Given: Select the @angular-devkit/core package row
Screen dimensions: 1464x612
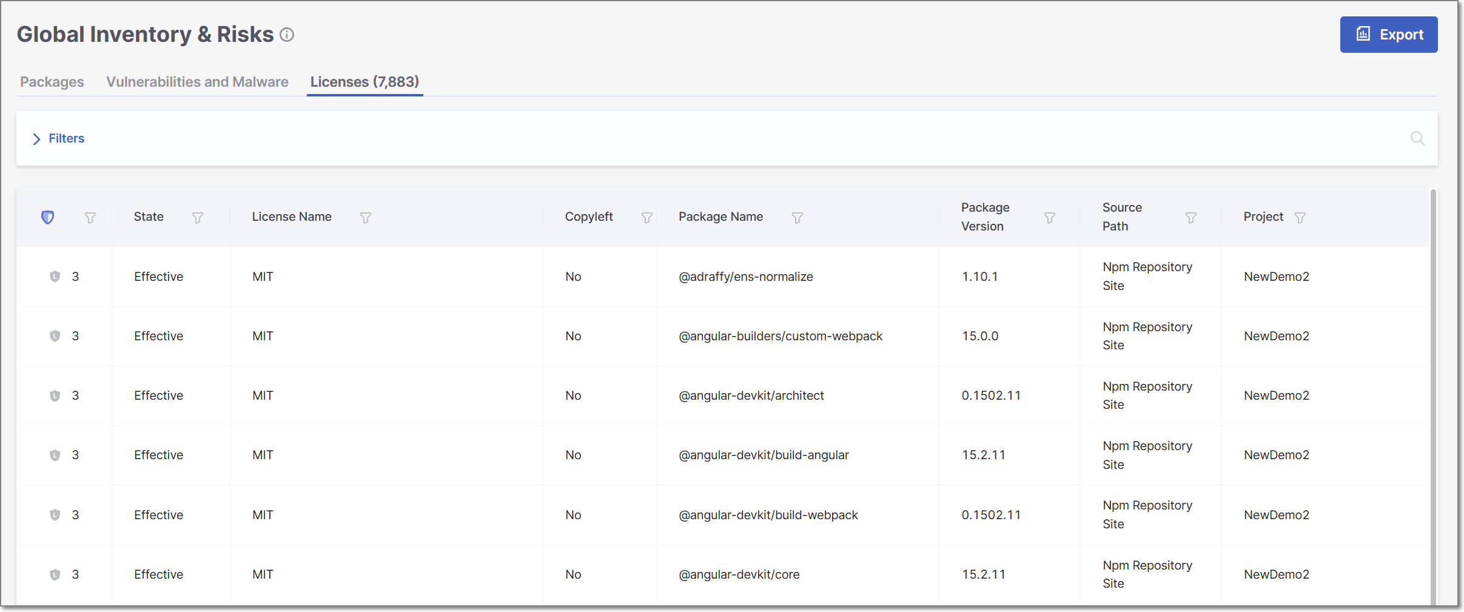Looking at the screenshot, I should pyautogui.click(x=739, y=574).
